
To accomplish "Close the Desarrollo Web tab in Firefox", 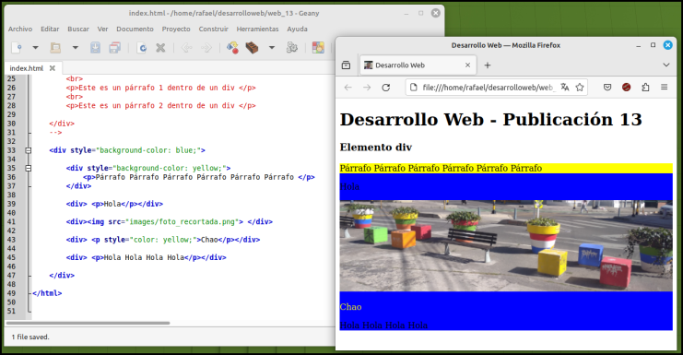I will (467, 65).
